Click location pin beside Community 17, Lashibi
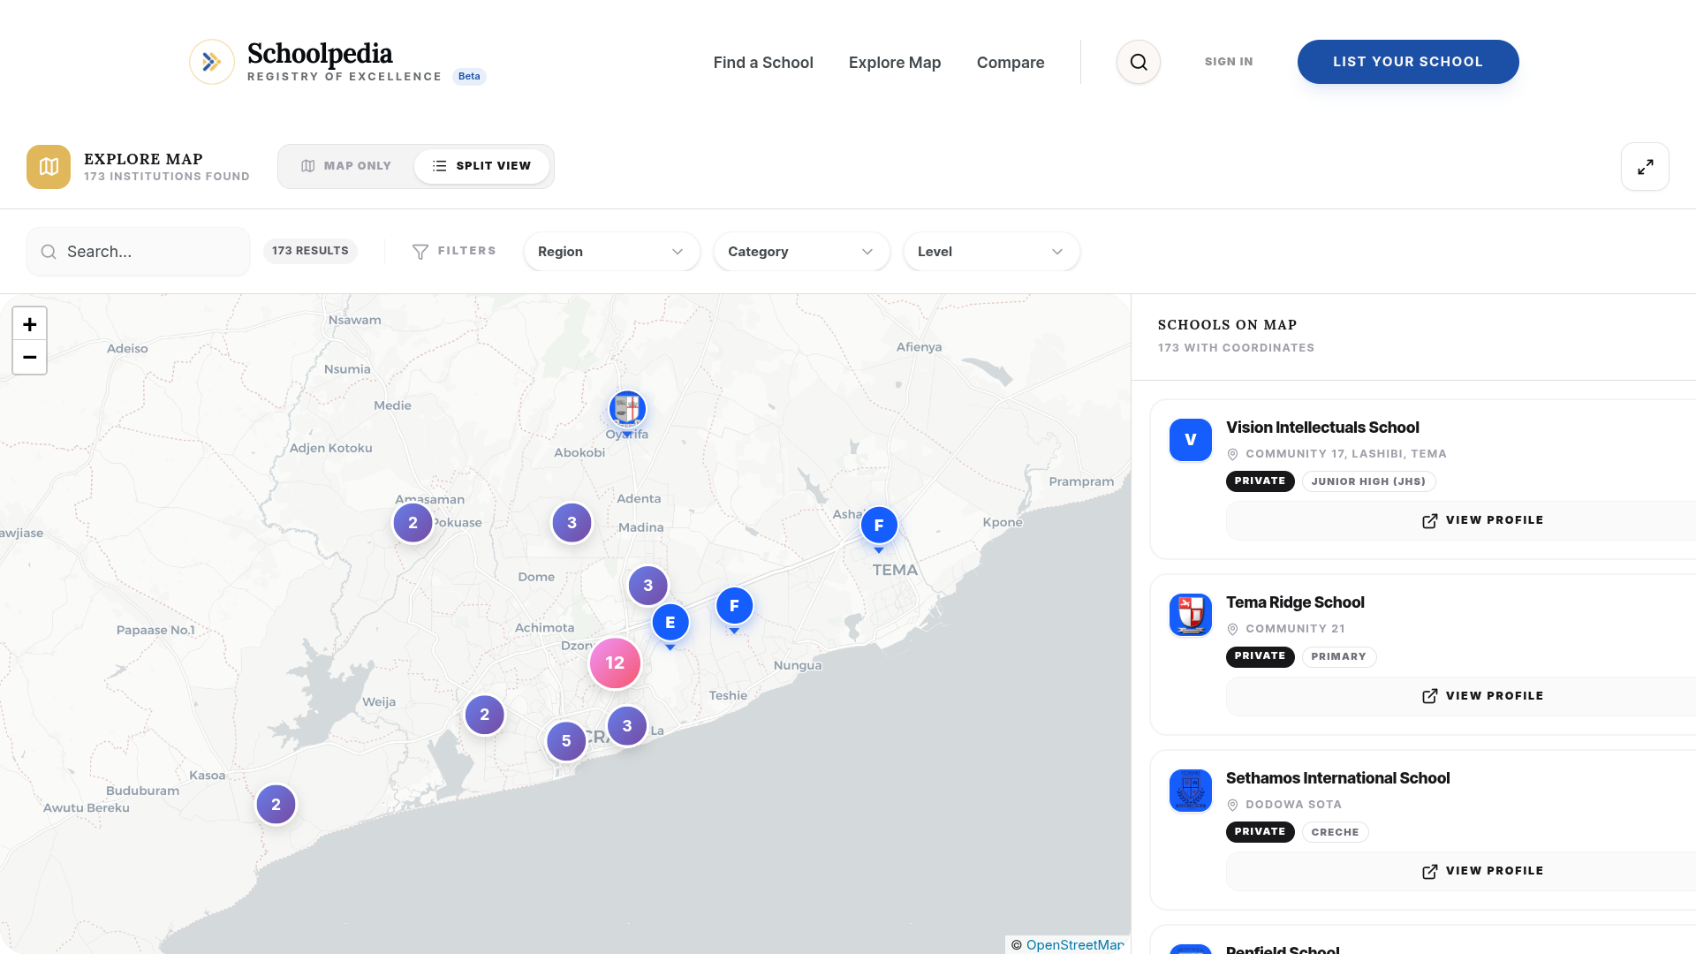 pyautogui.click(x=1232, y=455)
